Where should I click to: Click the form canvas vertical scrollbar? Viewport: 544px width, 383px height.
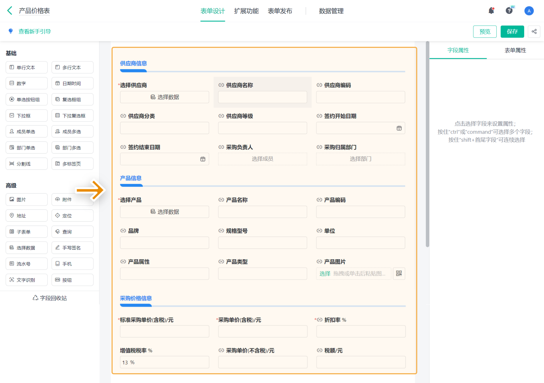(427, 144)
